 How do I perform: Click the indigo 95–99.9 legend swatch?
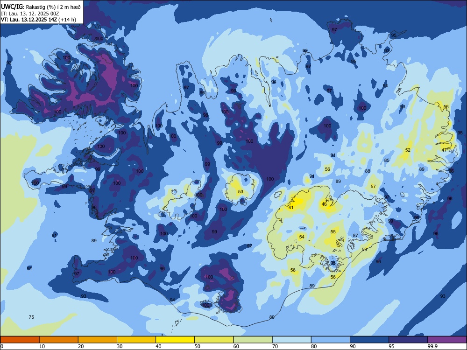pos(408,340)
